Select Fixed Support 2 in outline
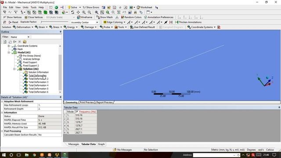The height and width of the screenshot is (158, 281). [31, 65]
